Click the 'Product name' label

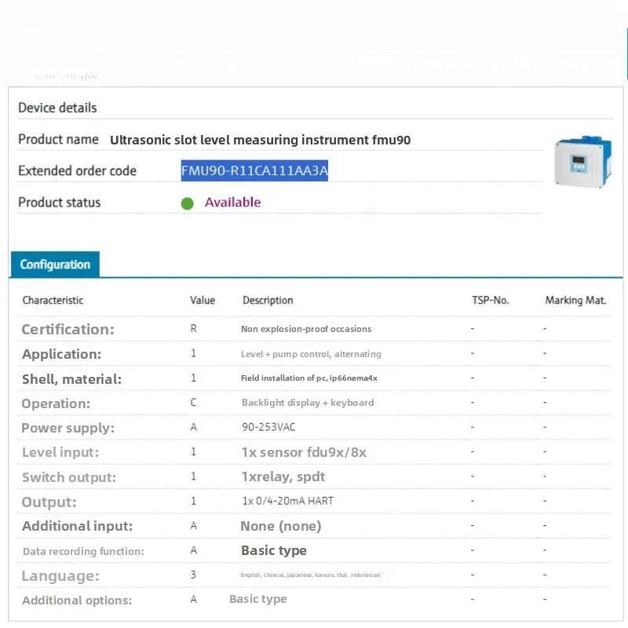coord(58,140)
